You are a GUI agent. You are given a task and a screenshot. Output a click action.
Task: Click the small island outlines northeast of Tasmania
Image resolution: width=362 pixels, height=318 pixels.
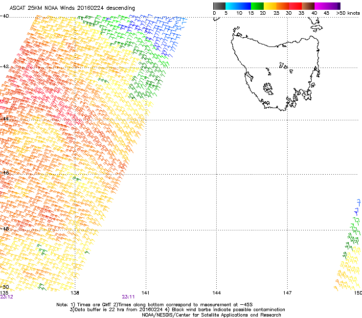tap(316, 24)
